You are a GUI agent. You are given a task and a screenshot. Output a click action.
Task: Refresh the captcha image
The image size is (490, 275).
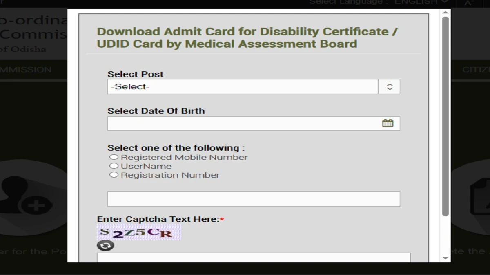coord(105,246)
